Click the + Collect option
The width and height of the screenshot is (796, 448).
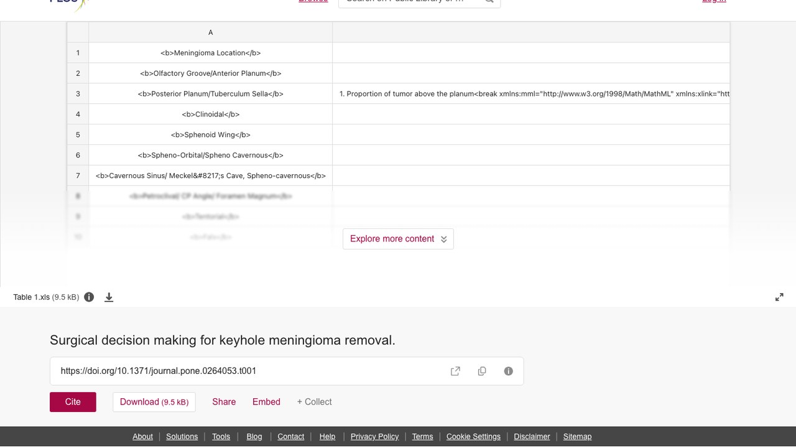(314, 402)
